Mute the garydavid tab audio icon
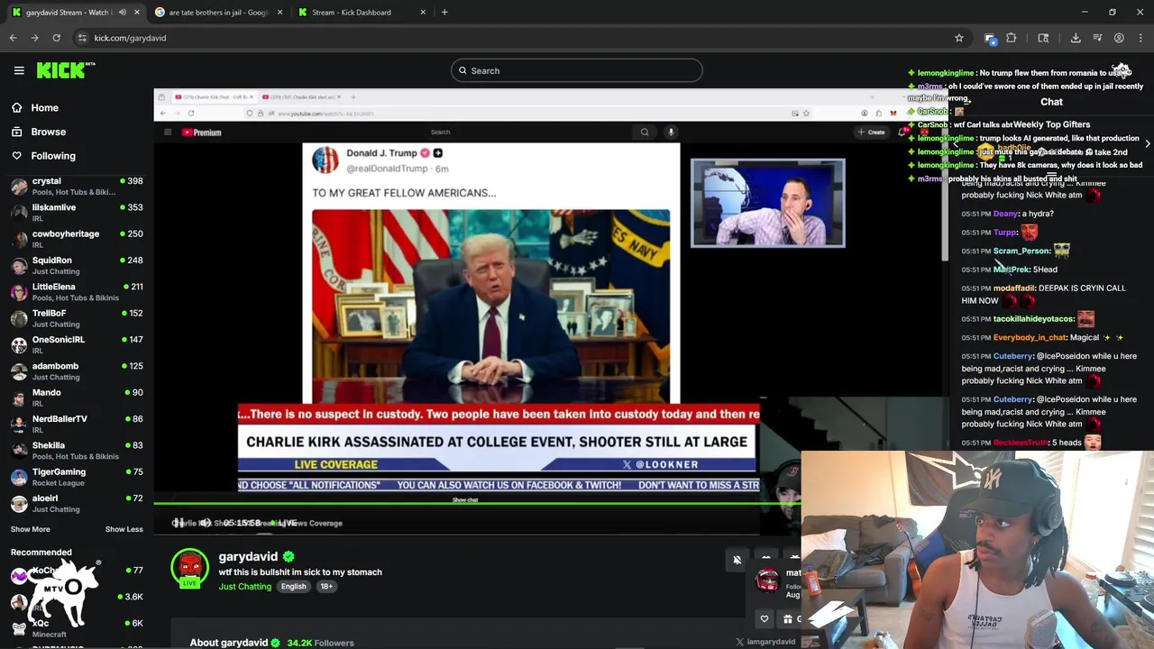The width and height of the screenshot is (1154, 649). point(122,13)
